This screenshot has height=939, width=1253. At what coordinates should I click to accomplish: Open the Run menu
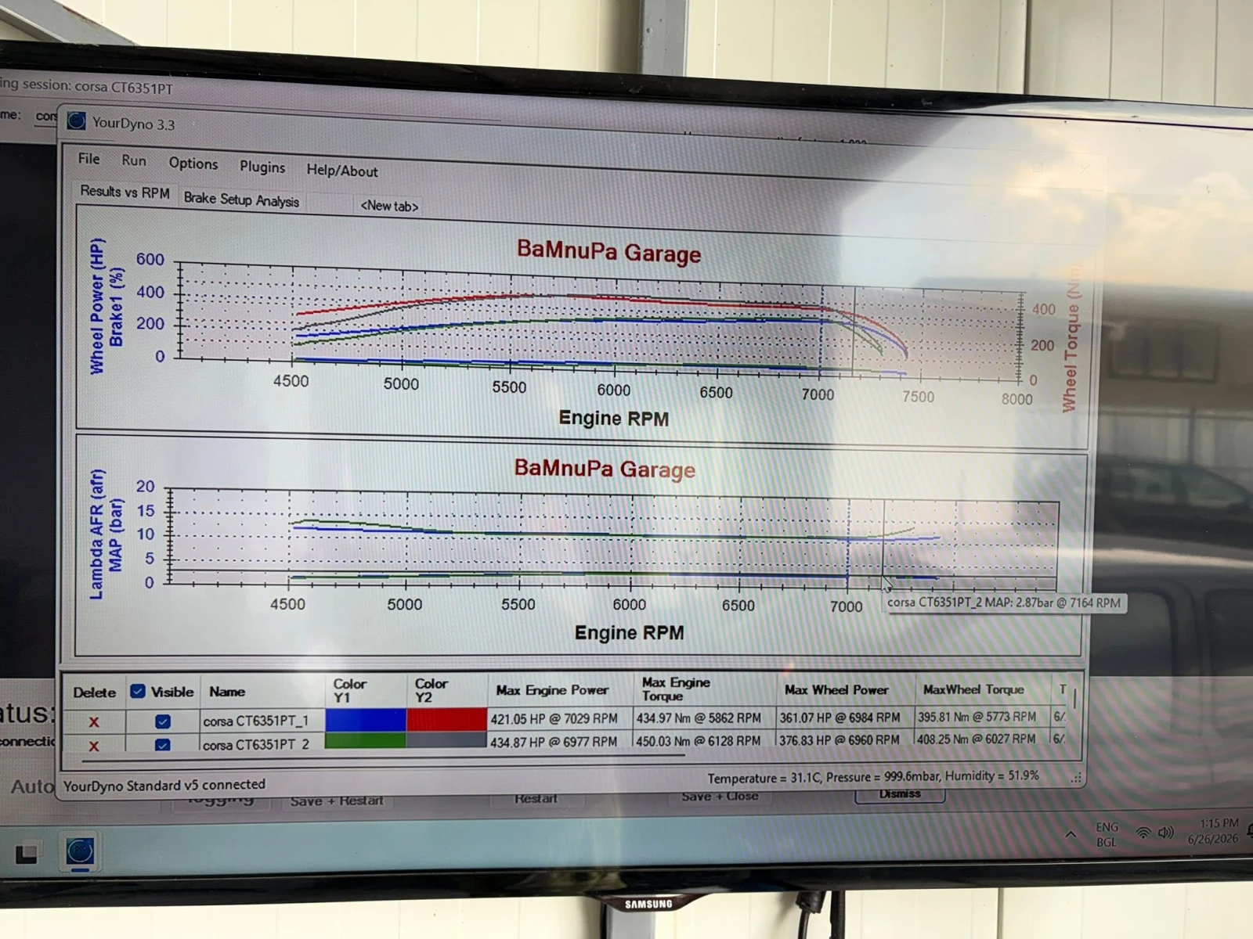click(x=134, y=160)
